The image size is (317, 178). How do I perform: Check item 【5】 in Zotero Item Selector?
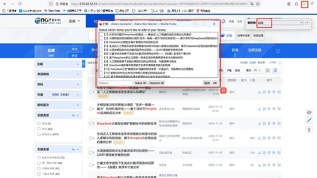[x=101, y=50]
